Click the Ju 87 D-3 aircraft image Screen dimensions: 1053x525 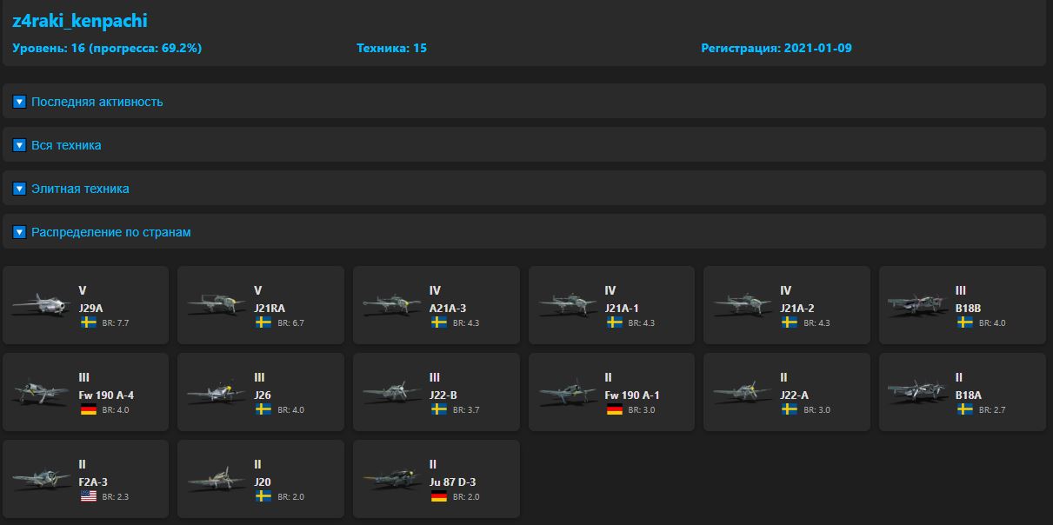[x=390, y=479]
